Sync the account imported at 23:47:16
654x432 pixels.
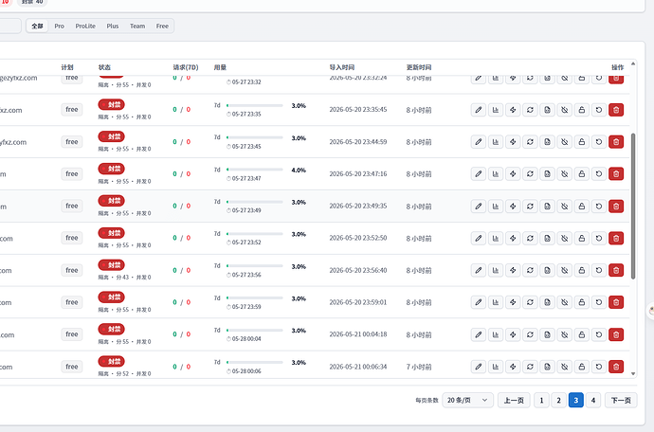[530, 174]
